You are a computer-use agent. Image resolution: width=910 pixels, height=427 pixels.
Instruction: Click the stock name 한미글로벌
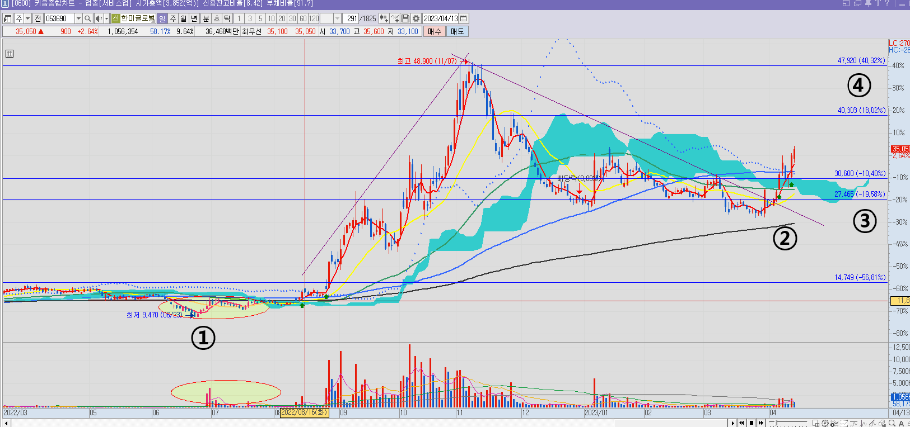pyautogui.click(x=138, y=18)
